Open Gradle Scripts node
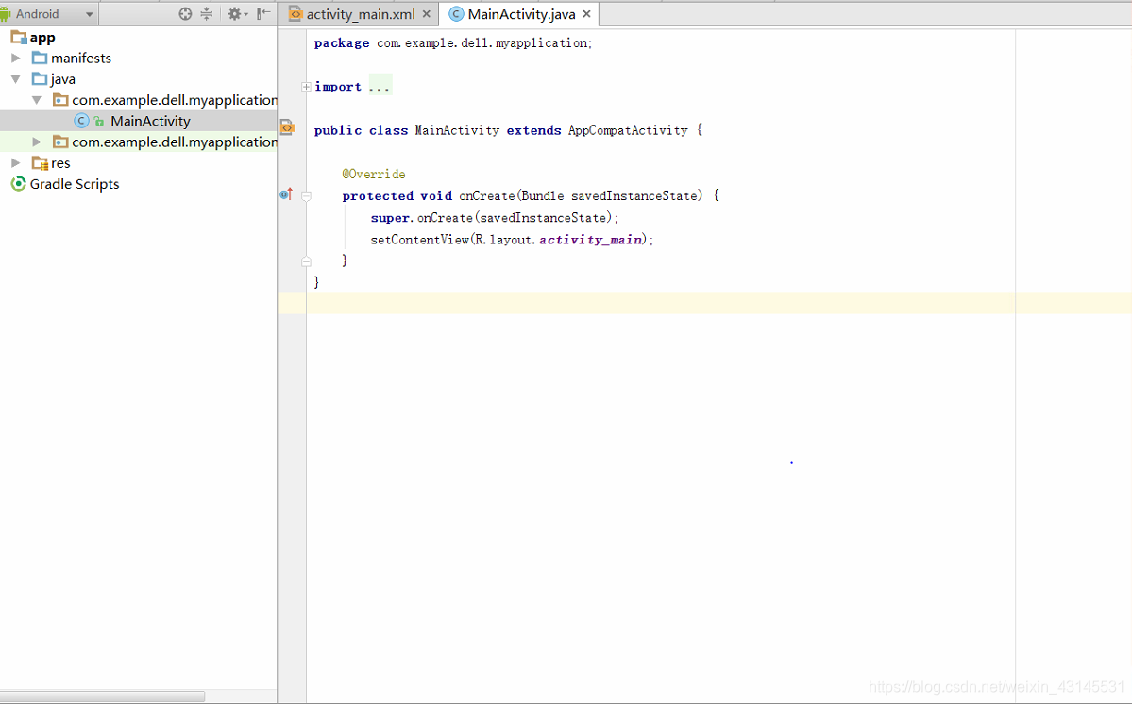Screen dimensions: 1132x704 click(75, 184)
